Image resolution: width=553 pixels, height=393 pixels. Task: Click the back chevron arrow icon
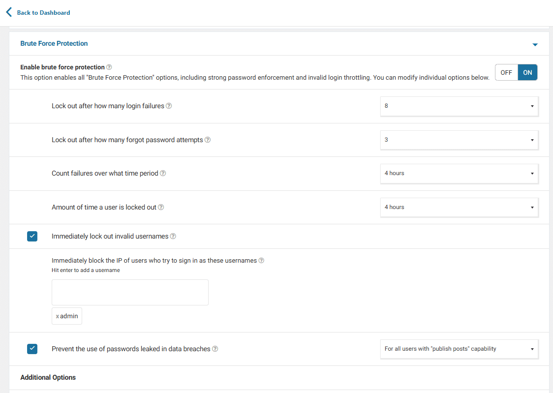[9, 12]
